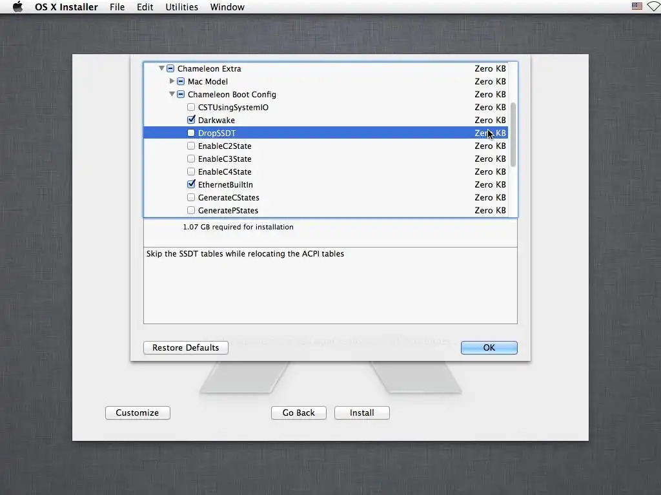Expand the Mac Model group
The image size is (661, 495).
click(172, 81)
